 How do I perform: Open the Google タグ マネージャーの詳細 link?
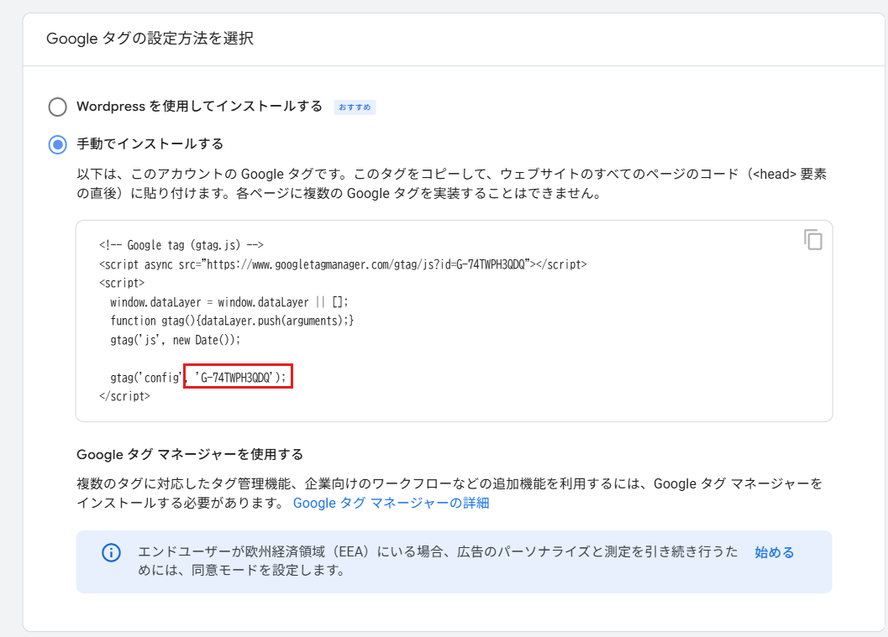pyautogui.click(x=391, y=503)
